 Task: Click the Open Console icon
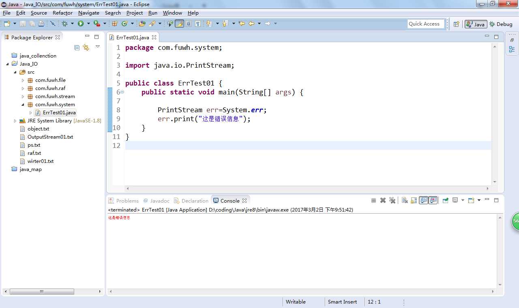click(471, 200)
